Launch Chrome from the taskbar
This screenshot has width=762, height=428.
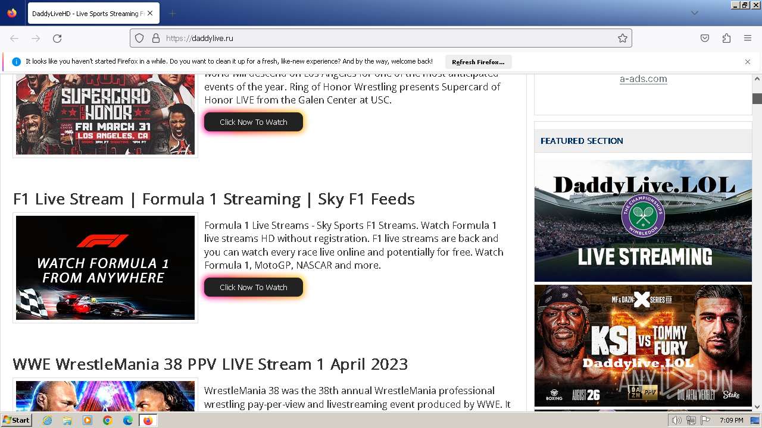pos(108,420)
